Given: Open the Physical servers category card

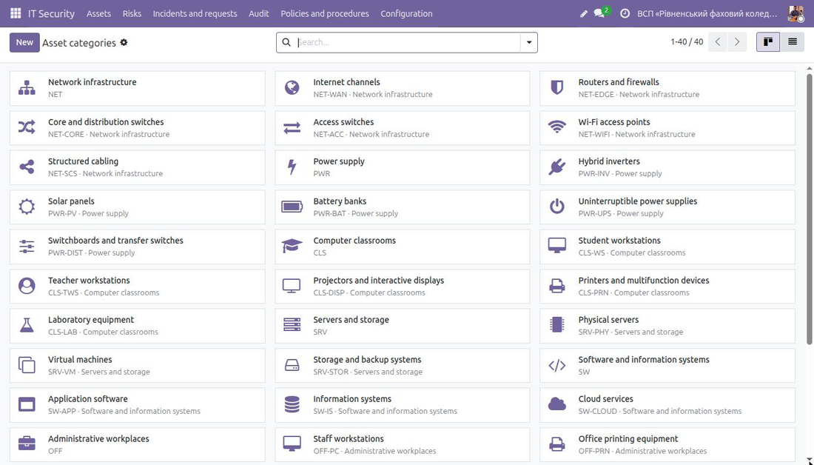Looking at the screenshot, I should click(x=667, y=326).
